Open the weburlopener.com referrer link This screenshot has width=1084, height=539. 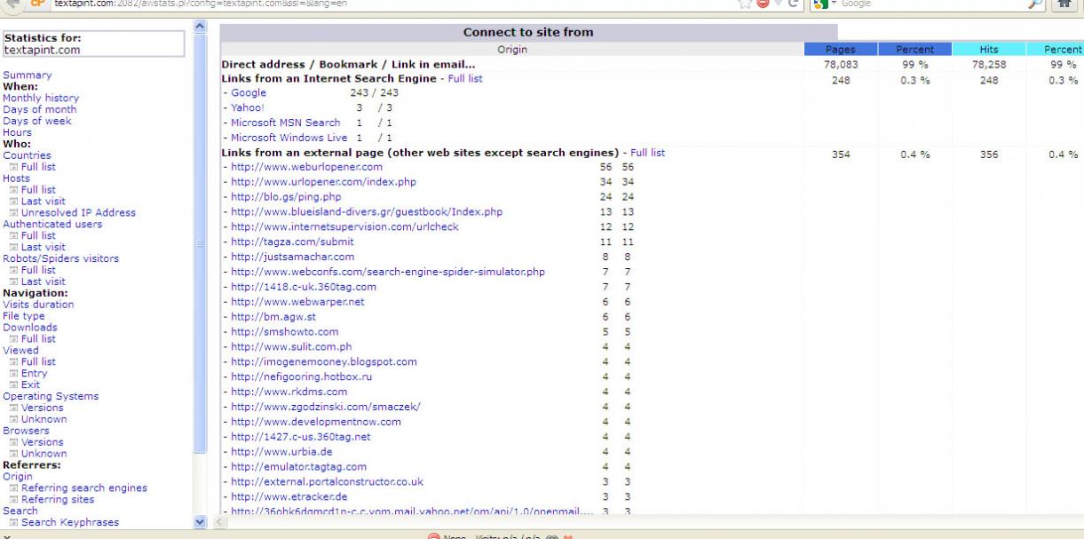tap(306, 167)
